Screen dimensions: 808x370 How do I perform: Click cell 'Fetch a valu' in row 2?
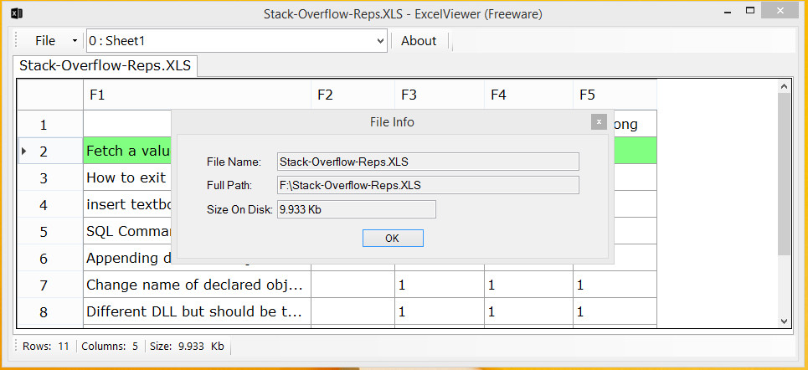click(127, 151)
